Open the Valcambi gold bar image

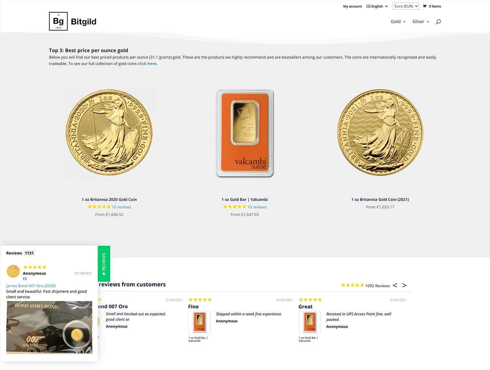click(x=245, y=134)
